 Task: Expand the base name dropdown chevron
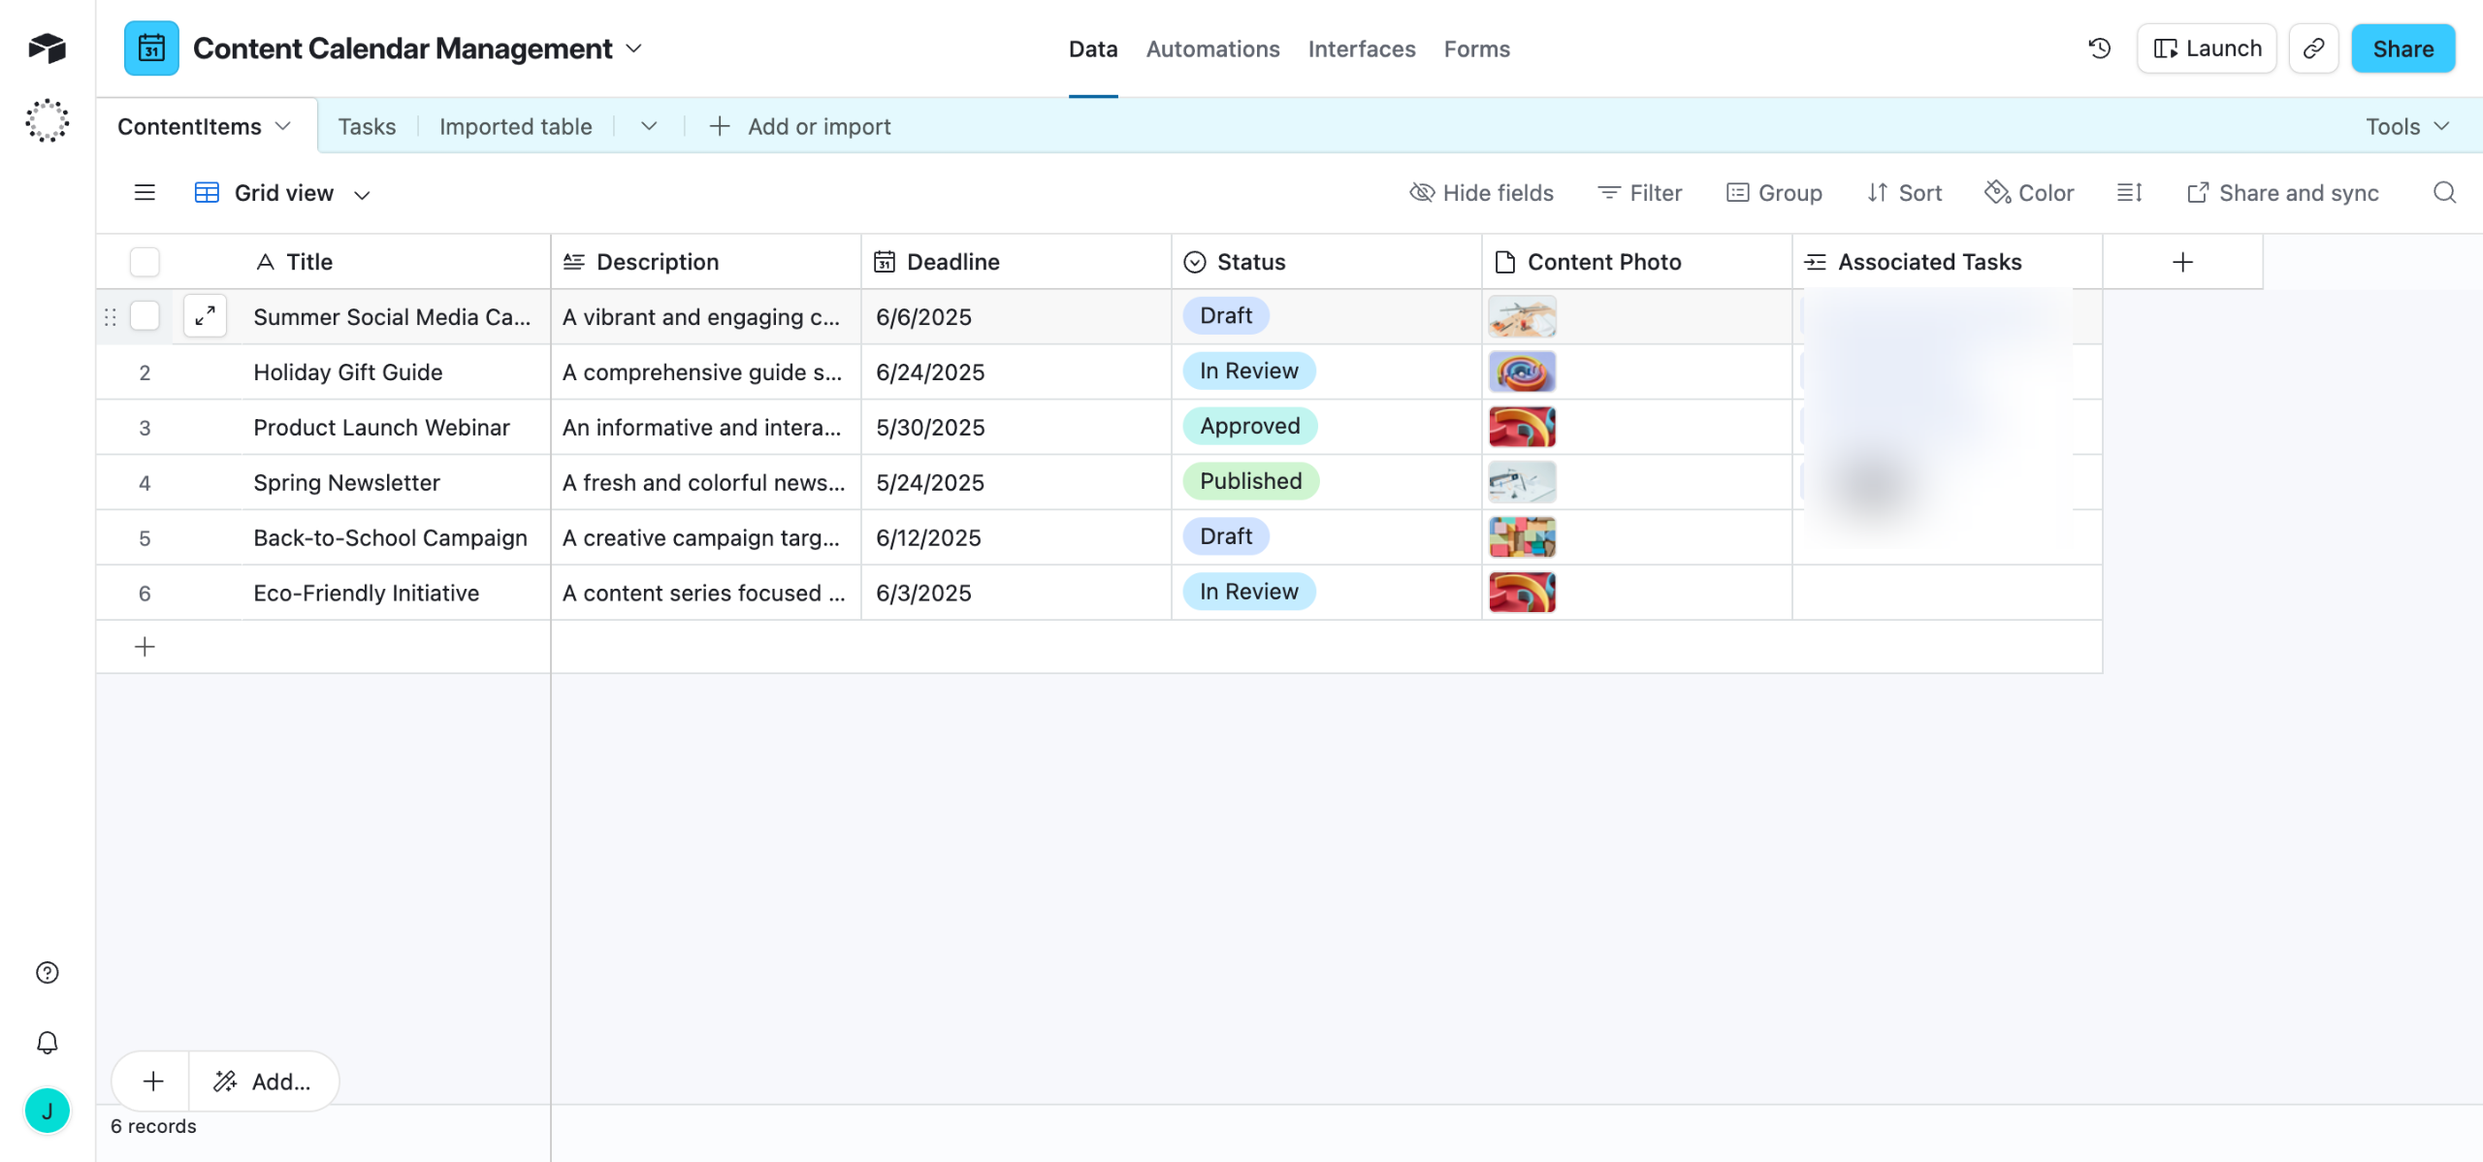pyautogui.click(x=634, y=48)
